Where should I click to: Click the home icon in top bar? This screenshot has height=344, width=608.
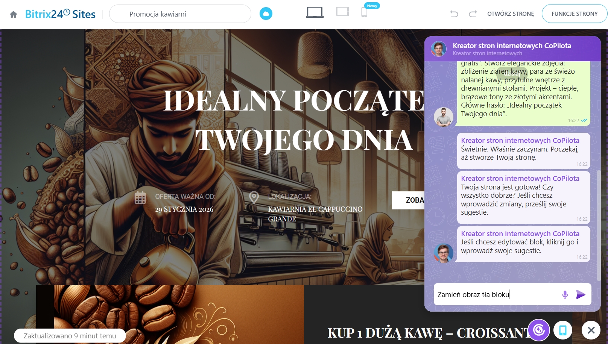14,14
